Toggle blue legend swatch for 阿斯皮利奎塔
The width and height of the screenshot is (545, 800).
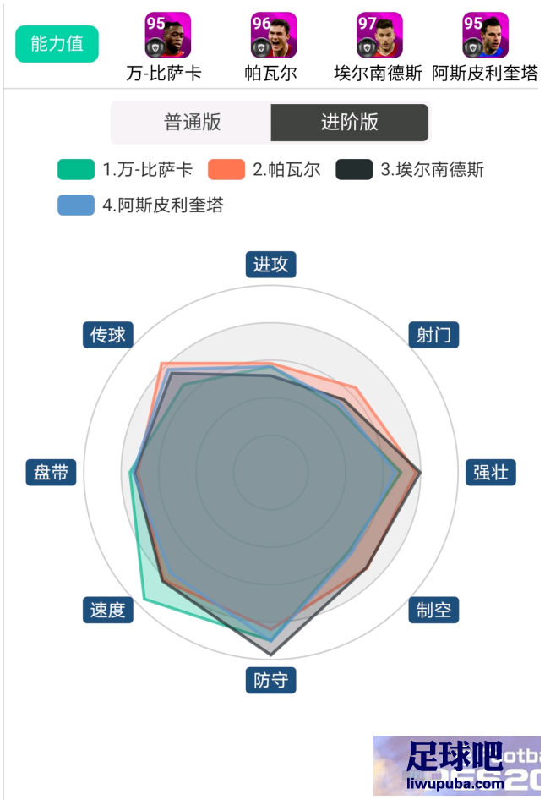coord(76,205)
